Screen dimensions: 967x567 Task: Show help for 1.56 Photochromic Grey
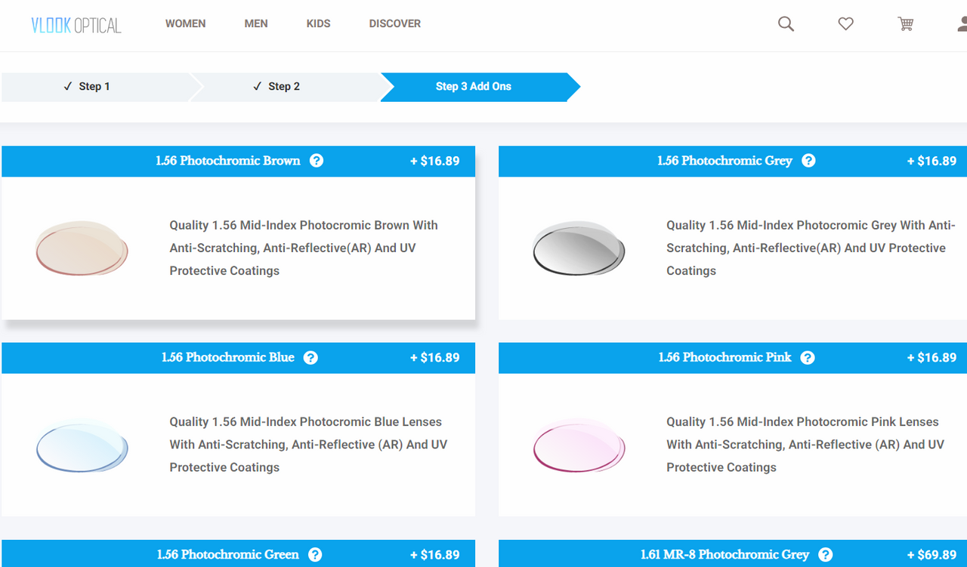coord(808,161)
